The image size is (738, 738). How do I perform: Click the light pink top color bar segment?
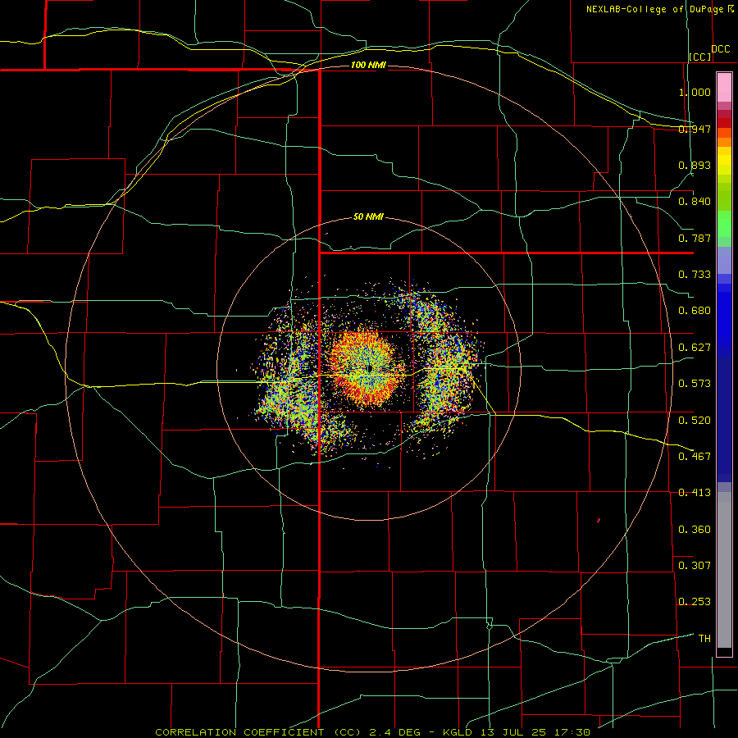pos(724,88)
